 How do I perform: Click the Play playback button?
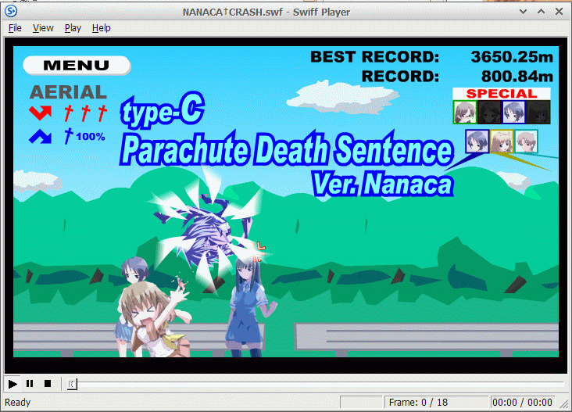[13, 384]
